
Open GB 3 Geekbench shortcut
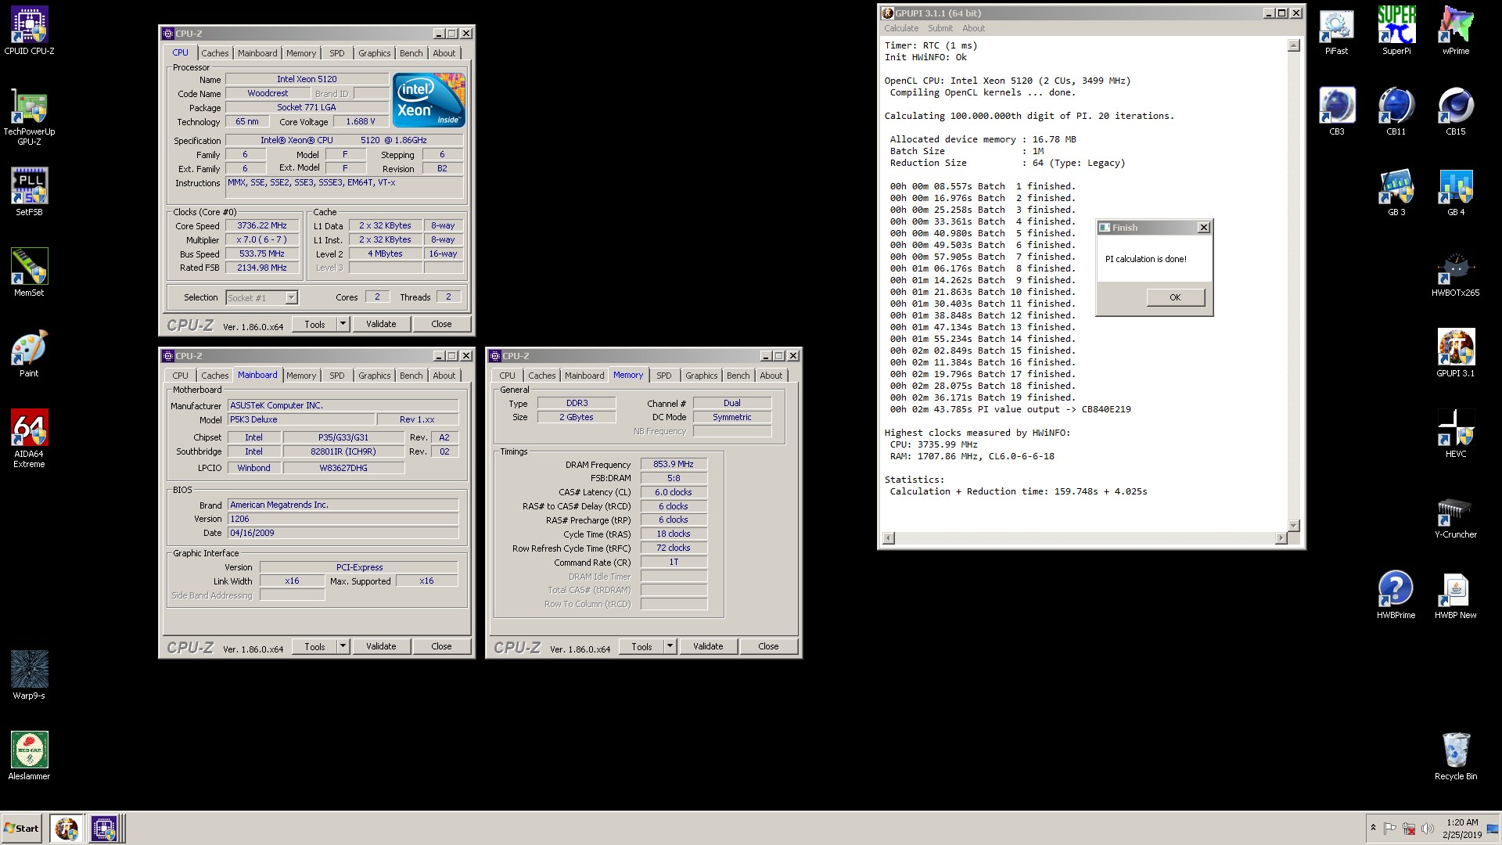pos(1396,192)
